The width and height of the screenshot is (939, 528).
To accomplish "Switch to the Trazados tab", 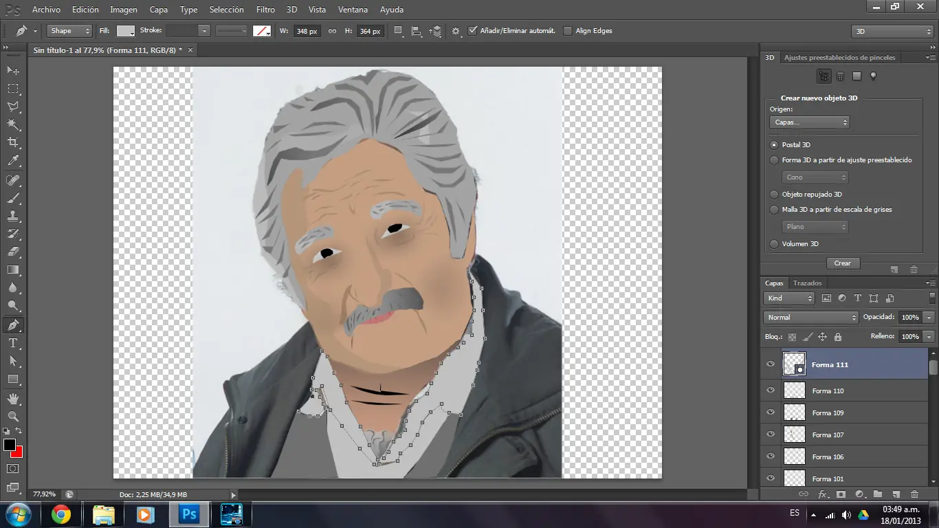I will pyautogui.click(x=808, y=283).
